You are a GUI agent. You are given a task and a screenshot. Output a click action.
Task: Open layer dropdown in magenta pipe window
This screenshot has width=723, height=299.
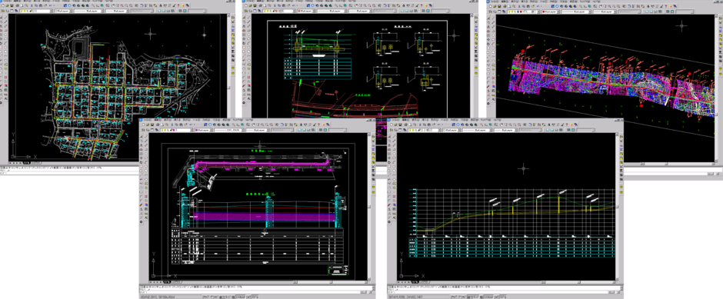coord(177,130)
